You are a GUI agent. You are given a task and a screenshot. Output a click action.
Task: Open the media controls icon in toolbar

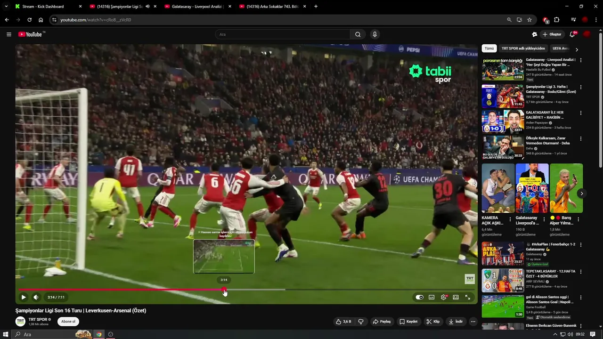coord(573,20)
